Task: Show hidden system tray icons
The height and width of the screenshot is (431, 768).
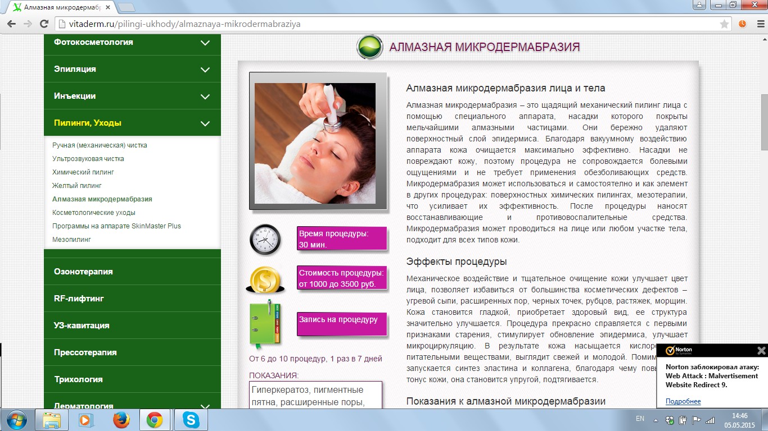Action: 655,420
